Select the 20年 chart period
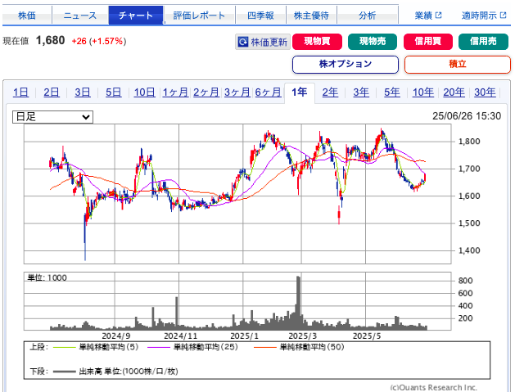This screenshot has height=392, width=515. [x=454, y=92]
